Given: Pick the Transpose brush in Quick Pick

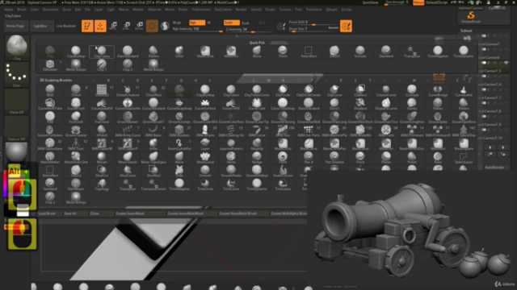Looking at the screenshot, I should [x=412, y=52].
